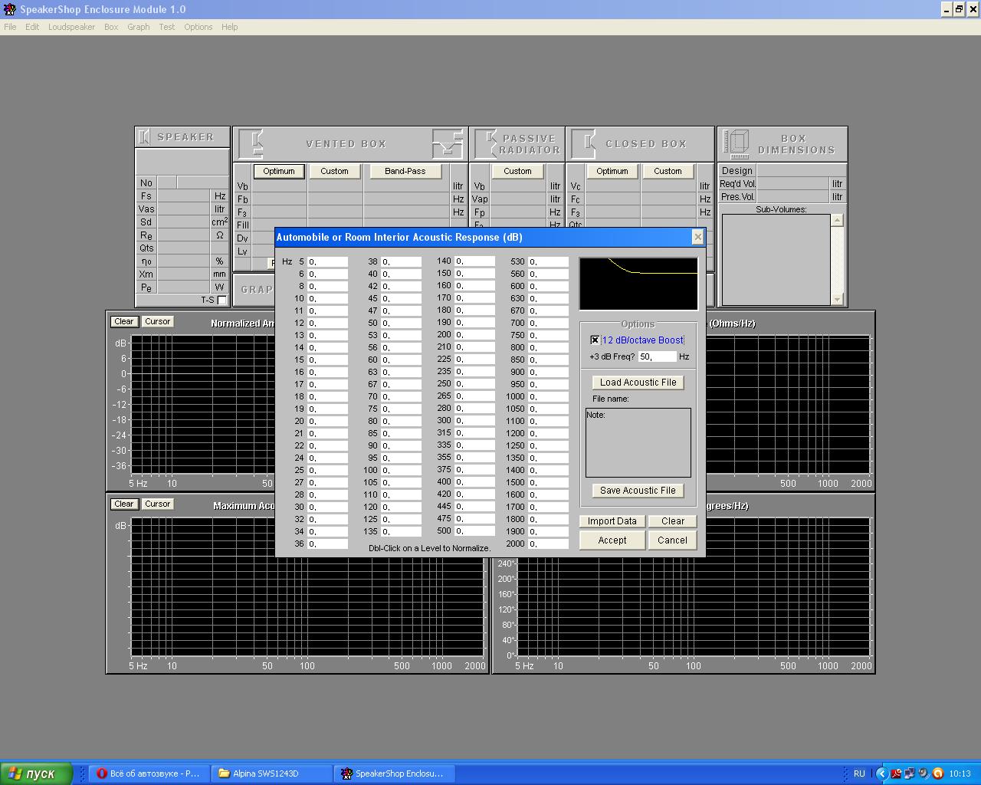Screen dimensions: 981x785
Task: Toggle the T-S checkbox in Speaker panel
Action: click(222, 301)
